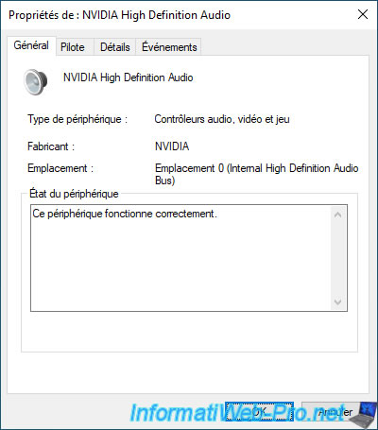Click inside the device status text box
378x430 pixels.
tap(189, 258)
